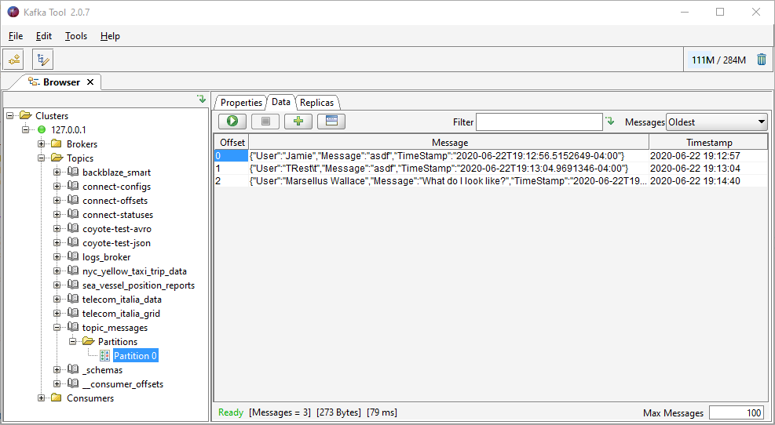Viewport: 775px width, 425px height.
Task: Expand the Brokers node
Action: [x=42, y=143]
